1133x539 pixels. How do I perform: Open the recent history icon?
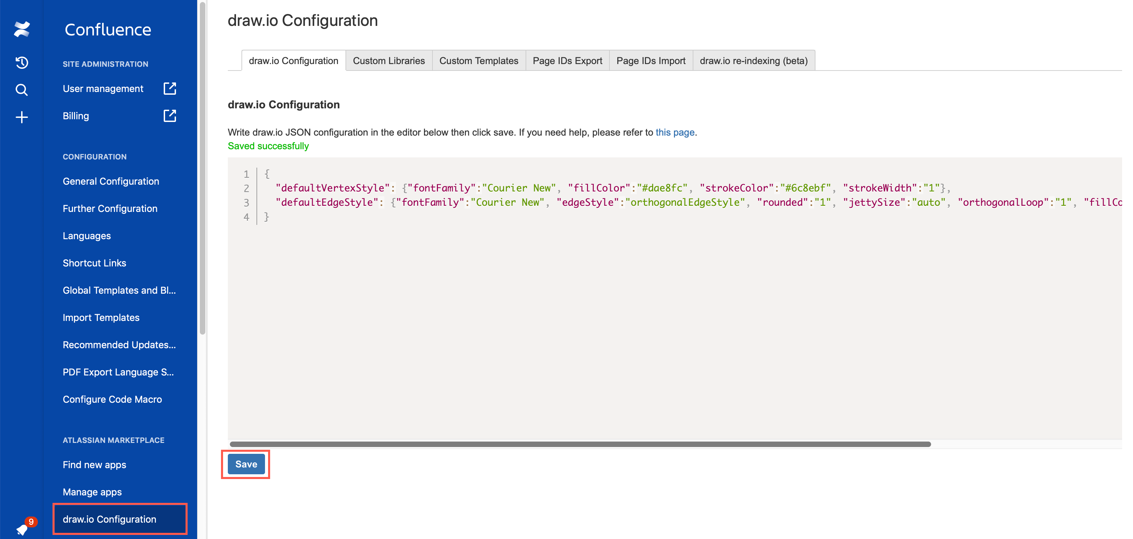coord(21,62)
